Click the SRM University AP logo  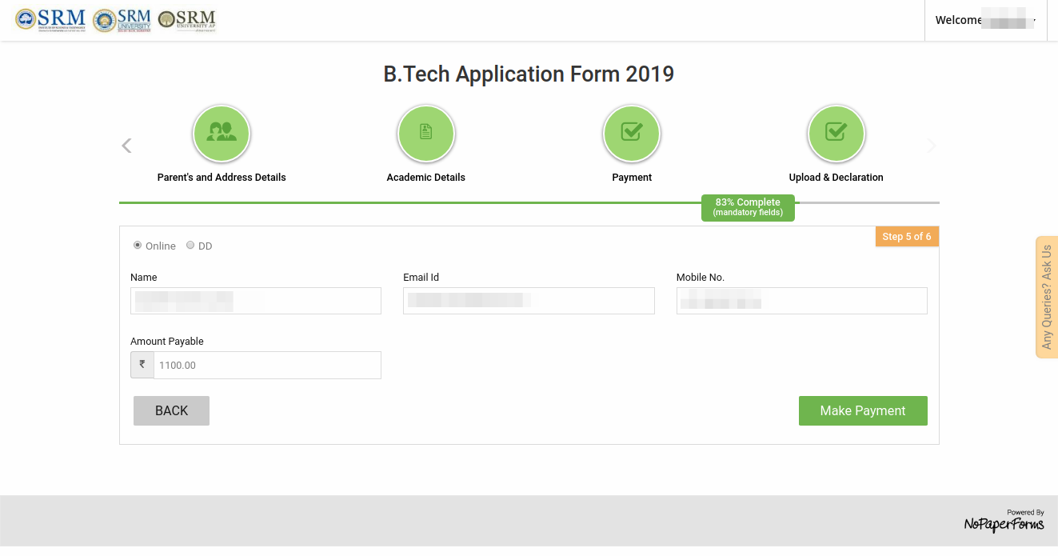186,19
